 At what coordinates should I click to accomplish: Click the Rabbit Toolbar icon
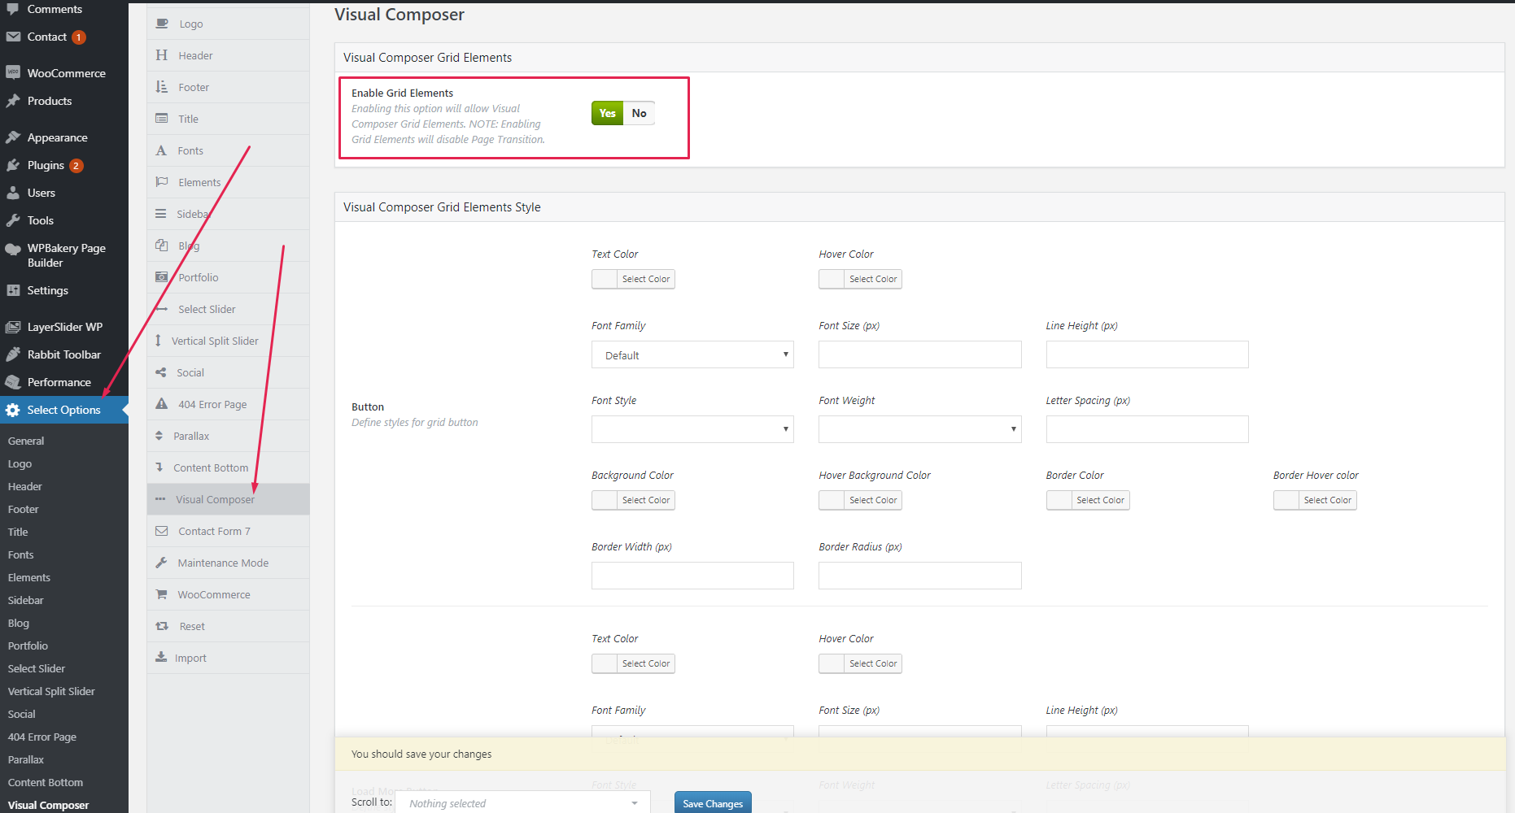click(13, 354)
